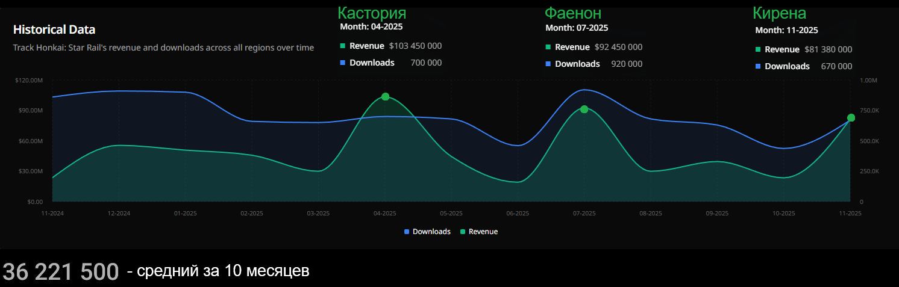Click the 36 221 500 average value text

point(61,272)
